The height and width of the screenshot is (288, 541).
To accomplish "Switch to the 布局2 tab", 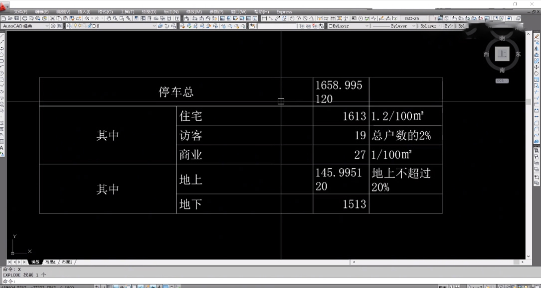I will tap(67, 262).
